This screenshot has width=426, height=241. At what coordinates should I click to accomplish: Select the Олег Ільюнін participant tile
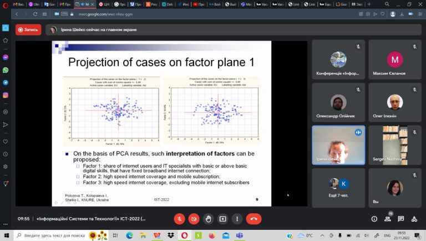coord(395,102)
